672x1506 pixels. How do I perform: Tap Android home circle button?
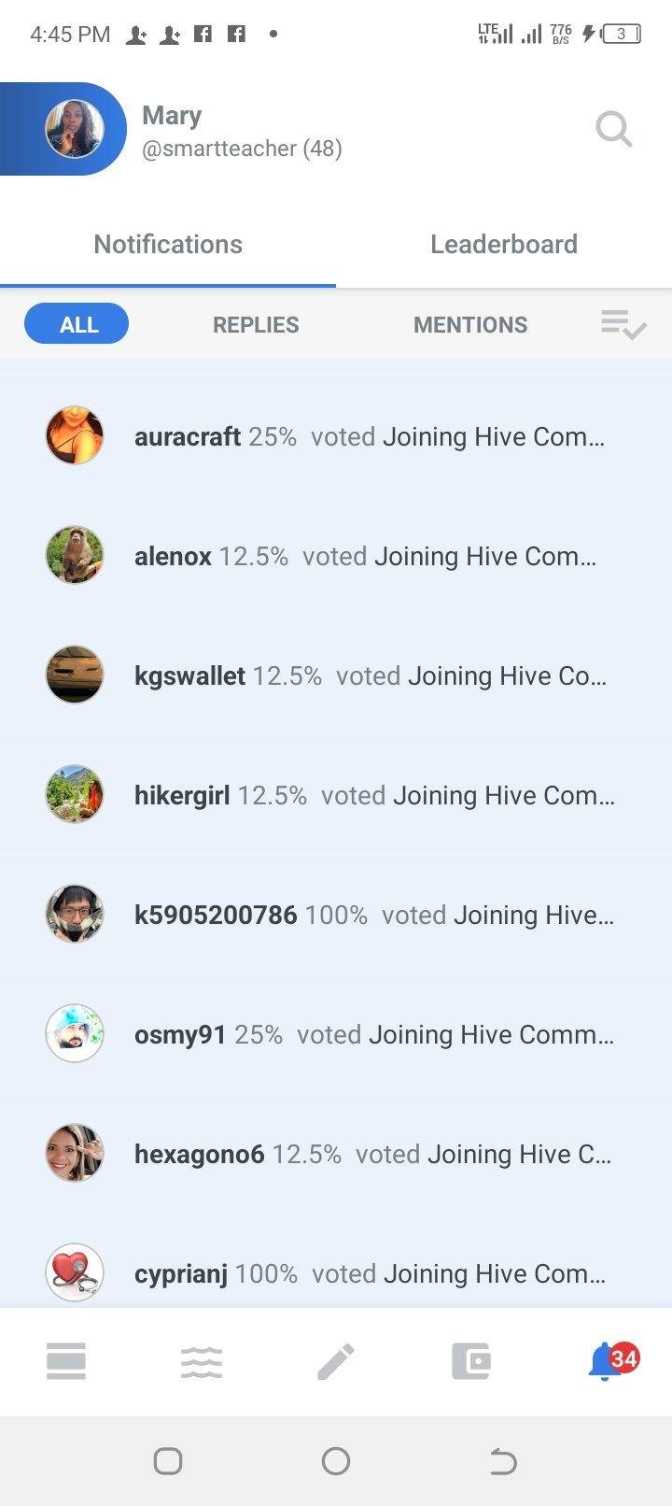tap(336, 1461)
